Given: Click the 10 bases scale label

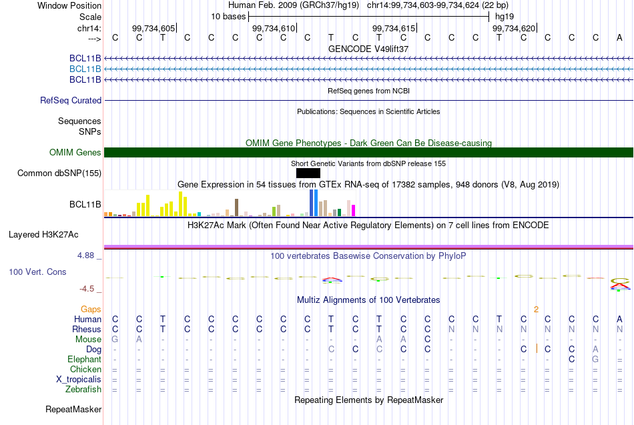Looking at the screenshot, I should tap(228, 17).
